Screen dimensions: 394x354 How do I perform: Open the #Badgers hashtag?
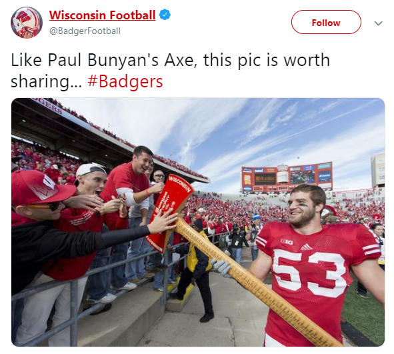pos(125,81)
